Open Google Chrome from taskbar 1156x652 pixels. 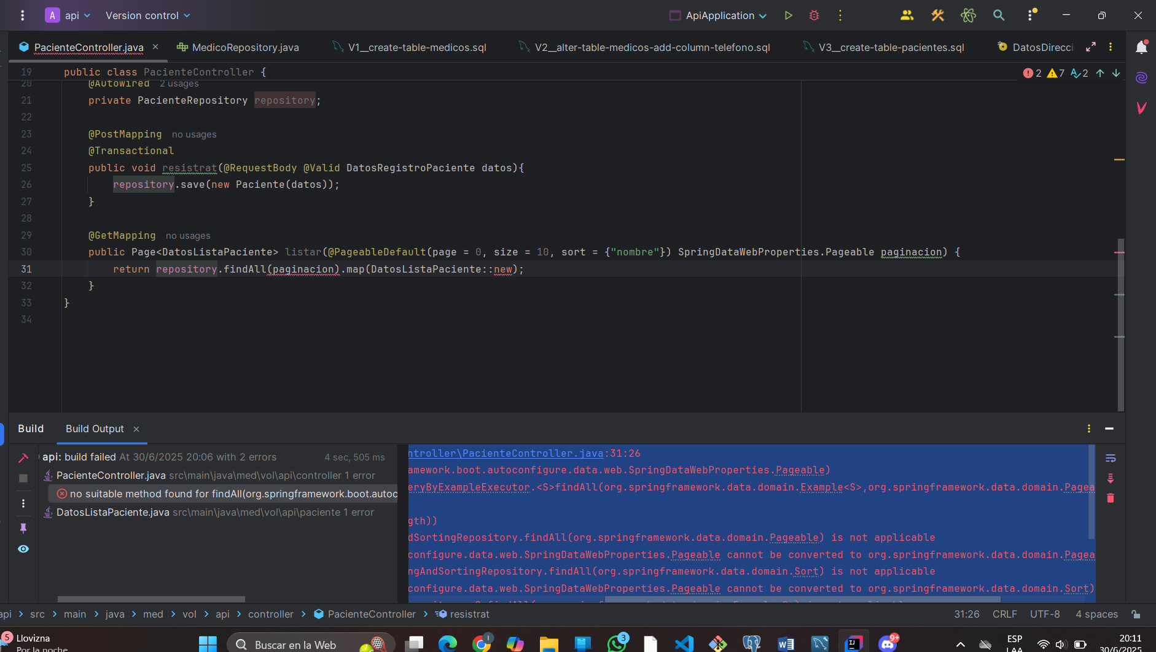coord(482,643)
